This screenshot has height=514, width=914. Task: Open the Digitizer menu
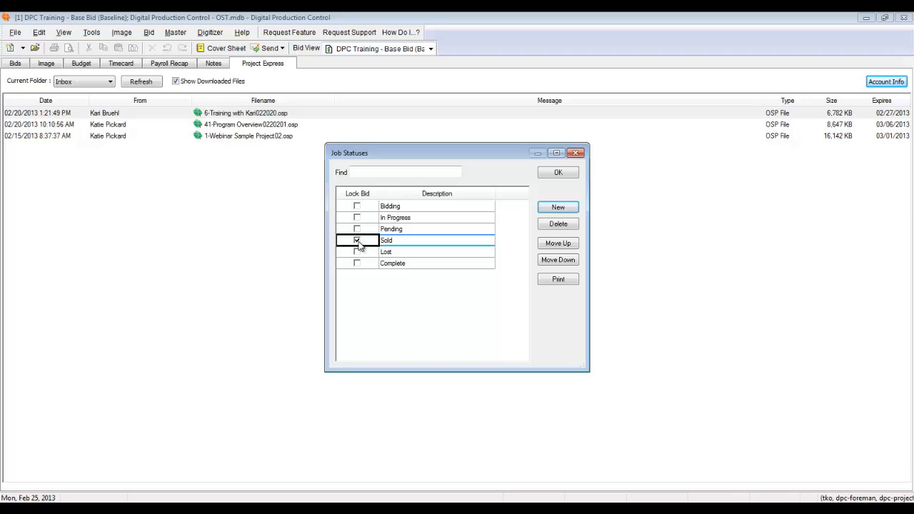tap(210, 32)
